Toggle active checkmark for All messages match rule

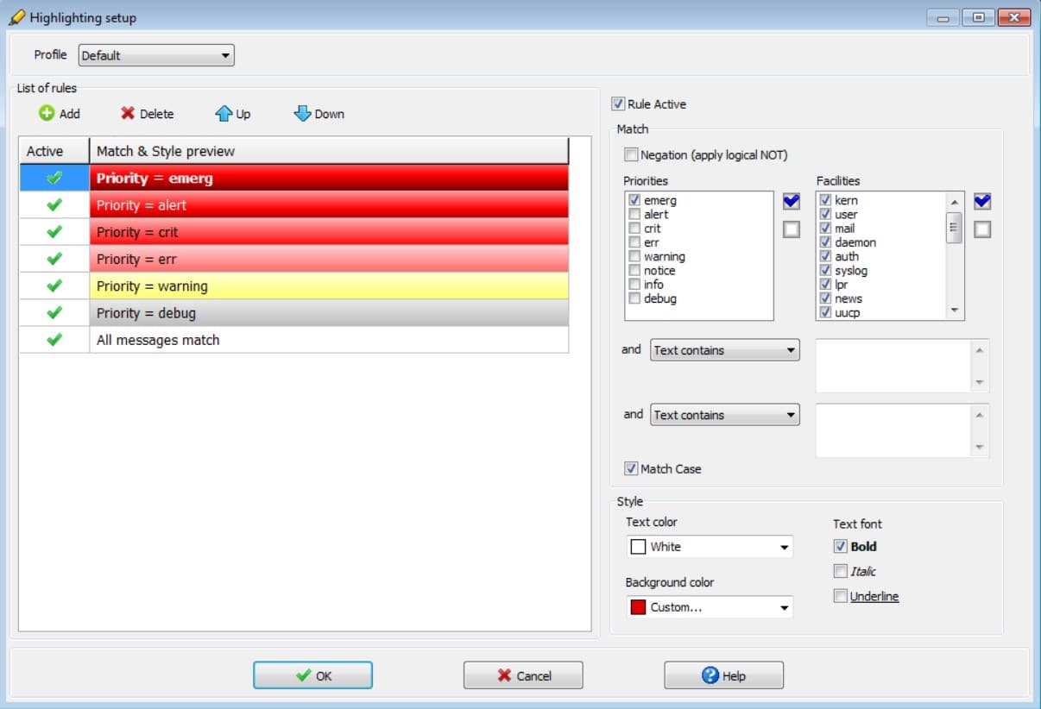(x=54, y=340)
